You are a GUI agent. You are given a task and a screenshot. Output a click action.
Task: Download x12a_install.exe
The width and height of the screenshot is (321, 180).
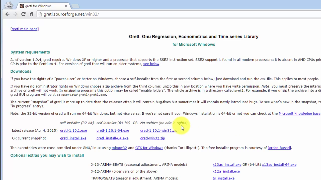226,171
